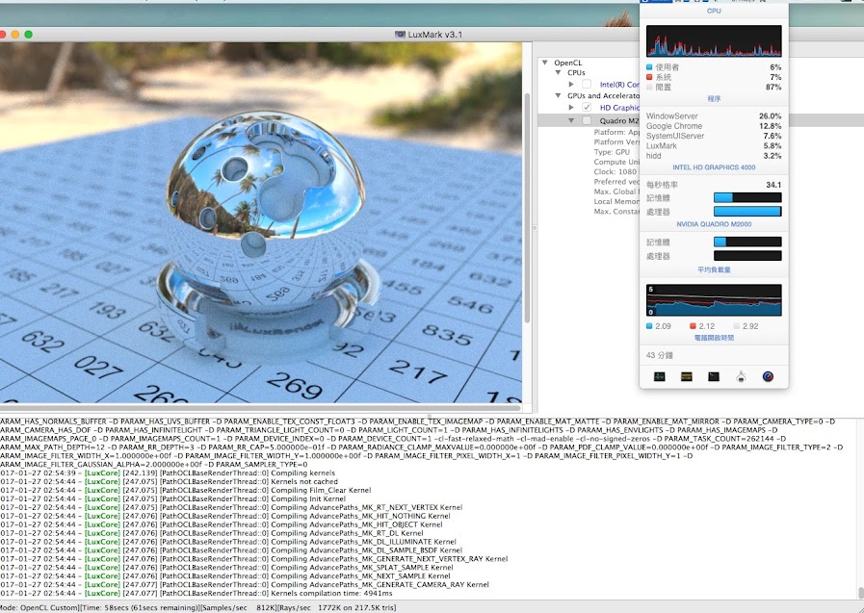
Task: Launch Terminal icon in iStat panel footer
Action: [714, 376]
